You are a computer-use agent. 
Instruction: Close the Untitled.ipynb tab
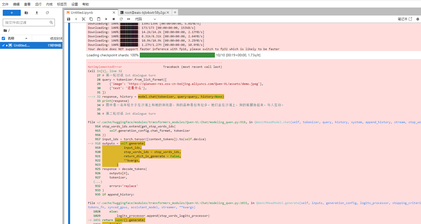click(114, 13)
